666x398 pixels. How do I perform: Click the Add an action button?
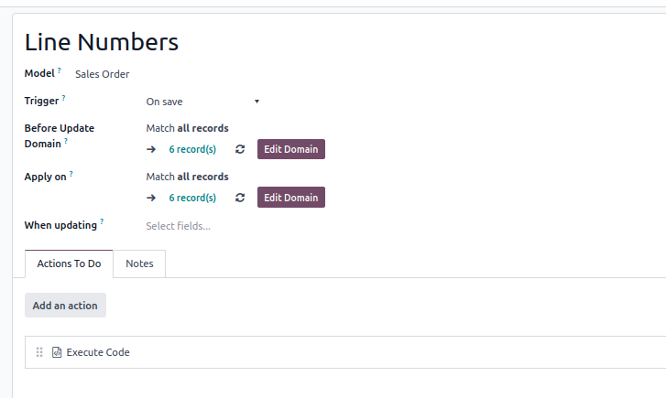[x=65, y=306]
